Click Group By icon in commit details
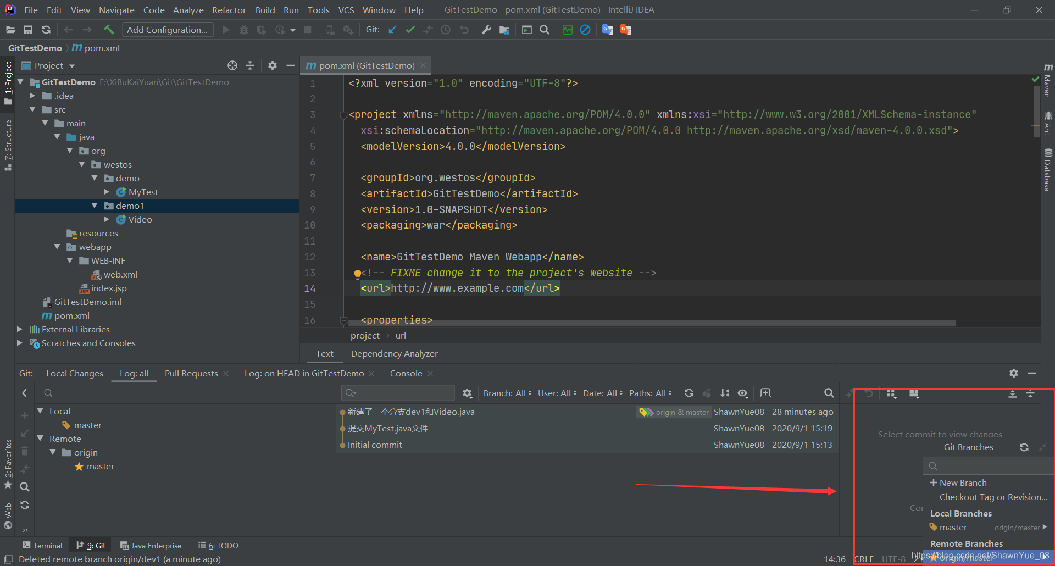This screenshot has width=1055, height=566. point(891,393)
